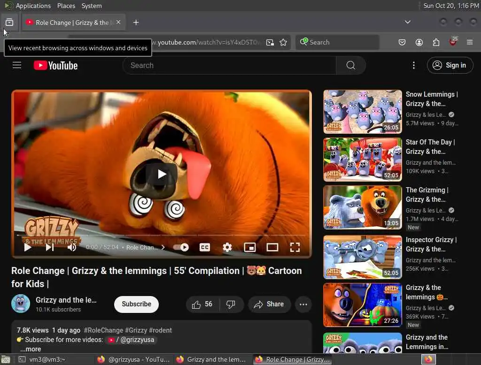Switch to Grizzy and the lem... taskbar window
The image size is (481, 365).
coord(212,359)
